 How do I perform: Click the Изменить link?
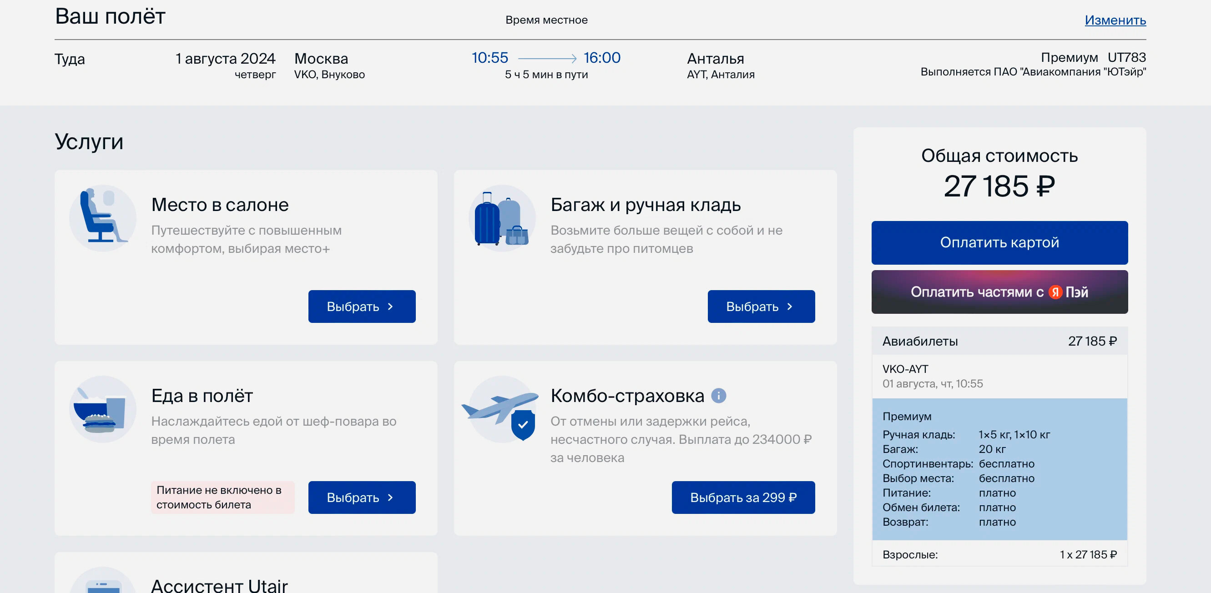click(1115, 20)
